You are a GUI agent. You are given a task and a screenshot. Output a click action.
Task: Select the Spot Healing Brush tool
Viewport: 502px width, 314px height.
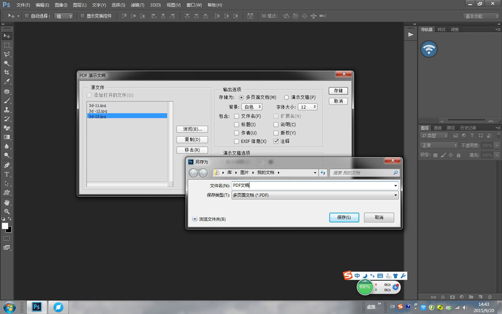[7, 91]
